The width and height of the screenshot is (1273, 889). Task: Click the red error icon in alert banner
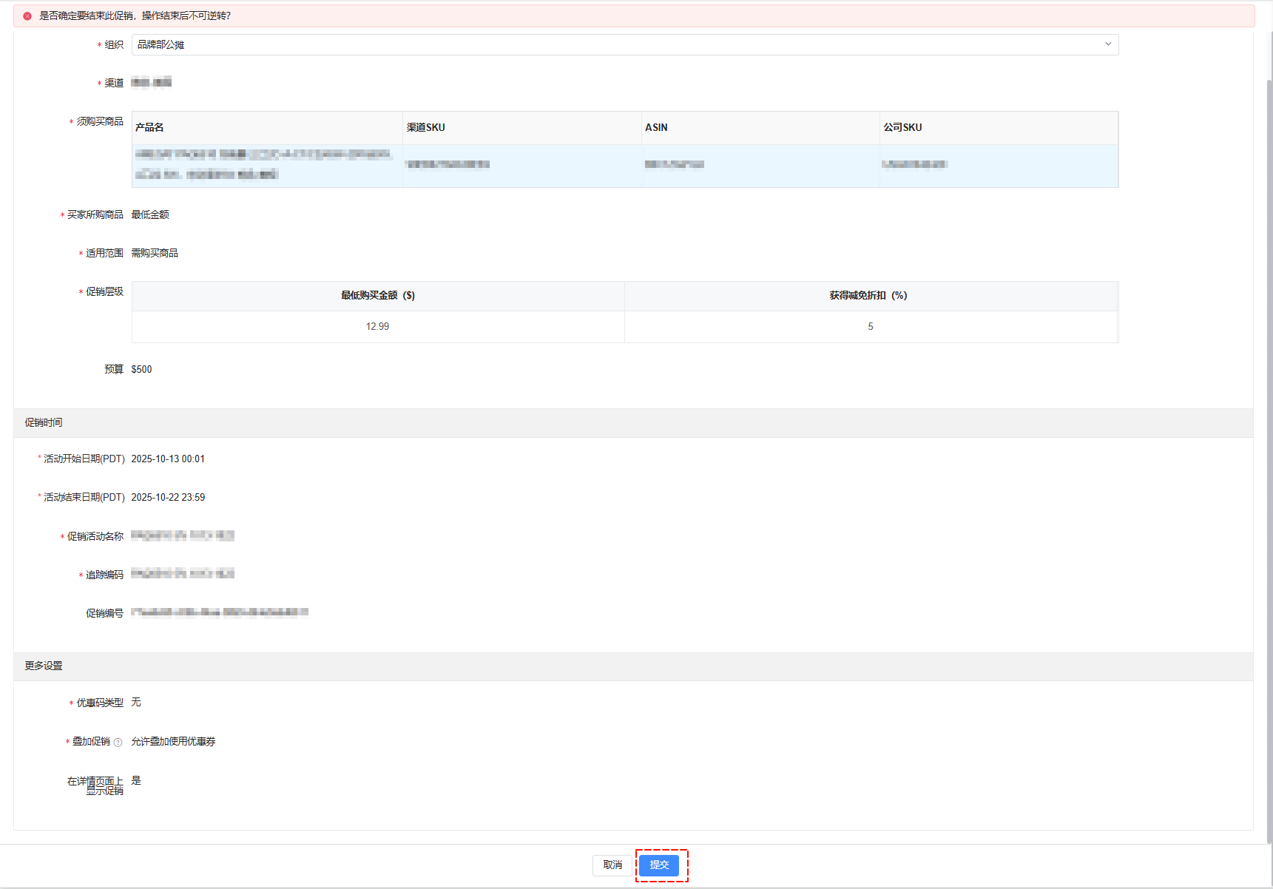click(27, 16)
